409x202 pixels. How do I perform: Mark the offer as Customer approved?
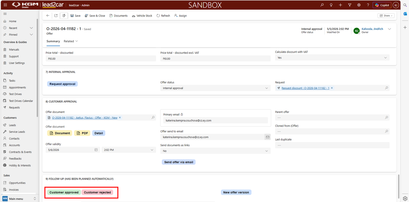click(64, 192)
